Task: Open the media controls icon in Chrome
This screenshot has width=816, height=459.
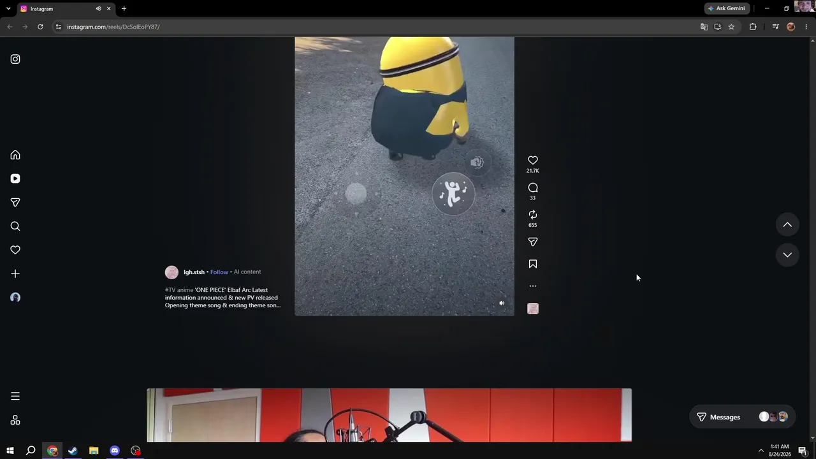Action: point(775,27)
